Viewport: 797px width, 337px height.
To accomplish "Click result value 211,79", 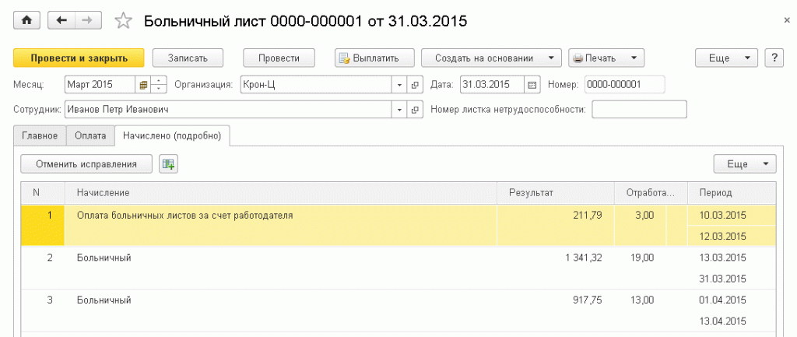I will click(588, 216).
